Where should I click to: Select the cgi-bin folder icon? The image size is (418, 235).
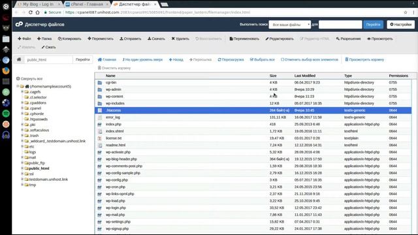(100, 83)
